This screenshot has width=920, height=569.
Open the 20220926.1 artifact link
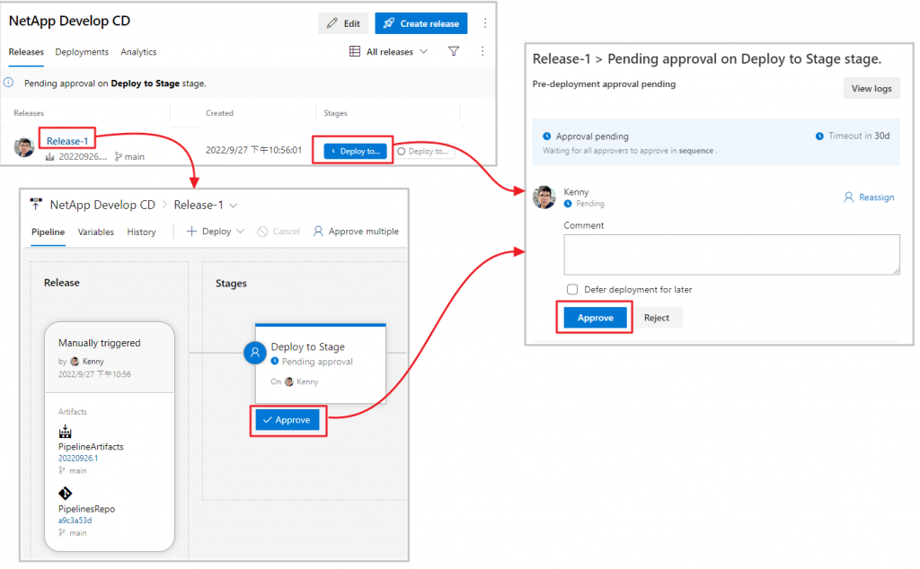[x=78, y=459]
